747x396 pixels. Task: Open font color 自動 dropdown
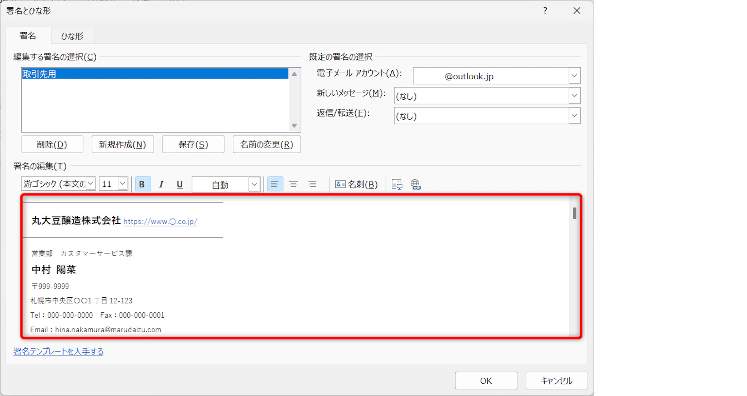[254, 184]
